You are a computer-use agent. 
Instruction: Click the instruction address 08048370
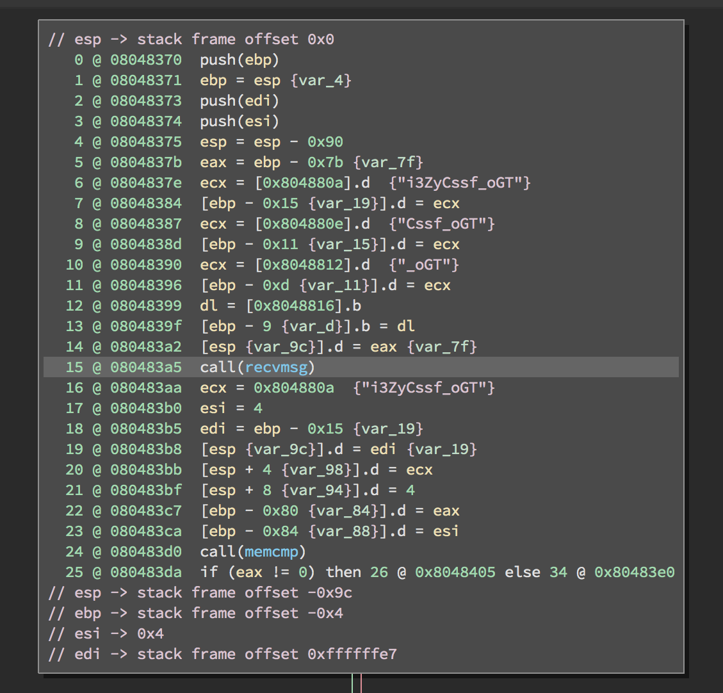[131, 60]
